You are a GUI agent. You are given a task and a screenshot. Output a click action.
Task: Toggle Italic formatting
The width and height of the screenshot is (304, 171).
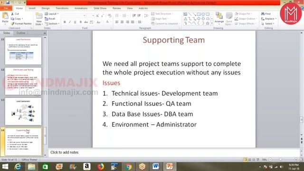pyautogui.click(x=70, y=22)
